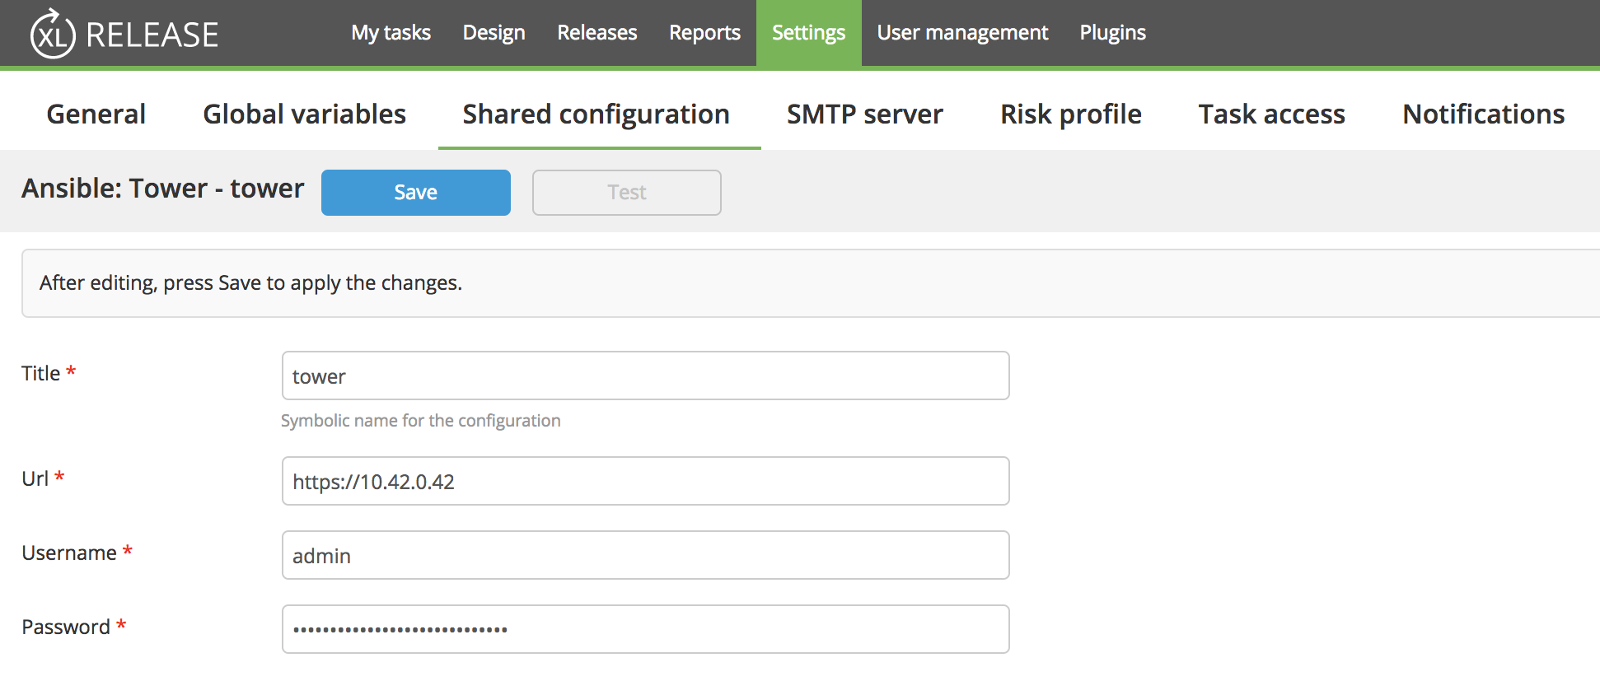Open the Risk profile tab
Viewport: 1600px width, 695px height.
click(x=1070, y=114)
